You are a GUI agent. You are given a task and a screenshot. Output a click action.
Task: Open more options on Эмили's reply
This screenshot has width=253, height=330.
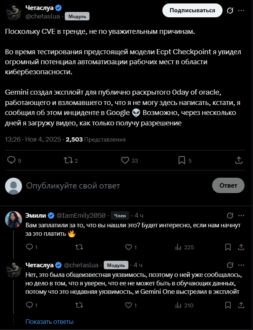coord(241,215)
